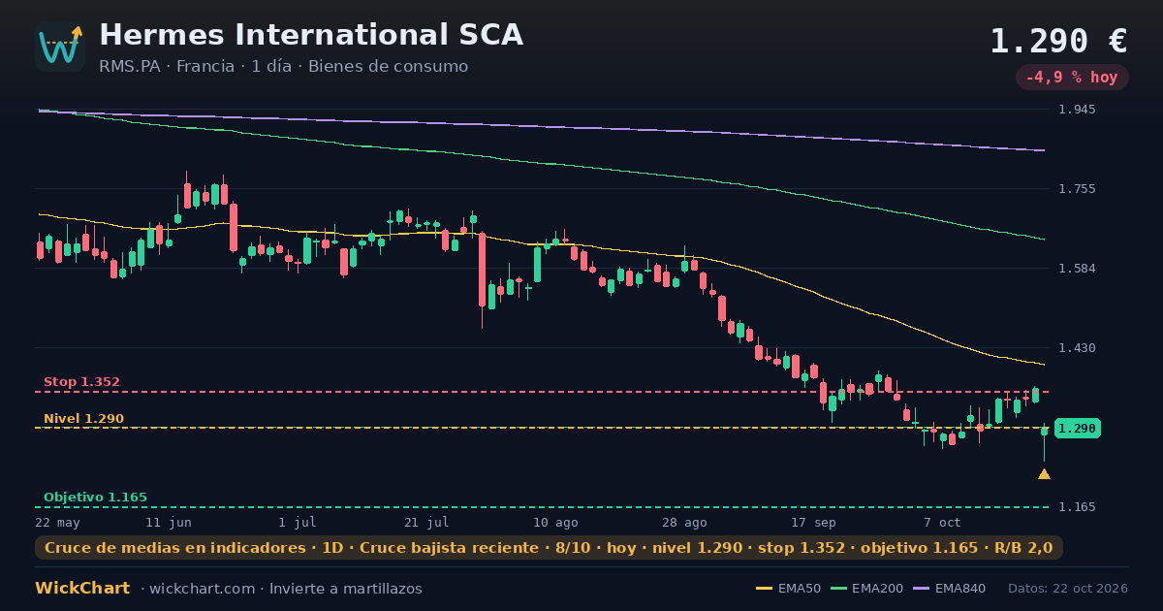This screenshot has width=1163, height=611.
Task: Click the 1.755 price axis label
Action: point(1078,189)
